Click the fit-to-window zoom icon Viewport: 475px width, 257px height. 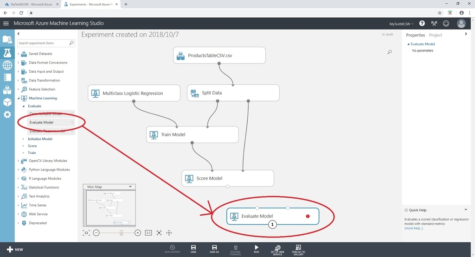86,233
